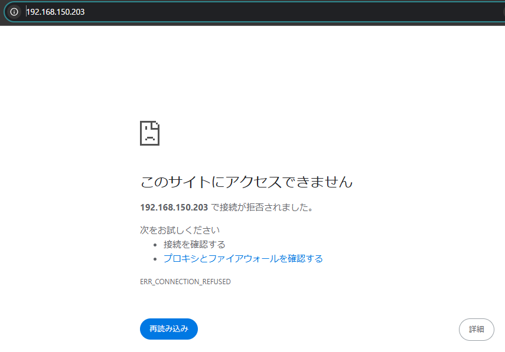
Task: Open the 詳細 details button
Action: (x=476, y=329)
